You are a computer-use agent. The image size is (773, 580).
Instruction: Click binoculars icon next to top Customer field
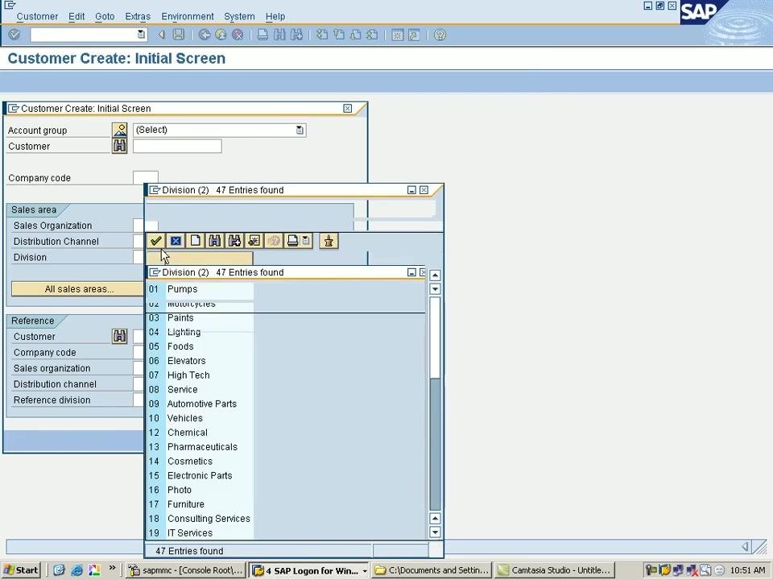[120, 146]
